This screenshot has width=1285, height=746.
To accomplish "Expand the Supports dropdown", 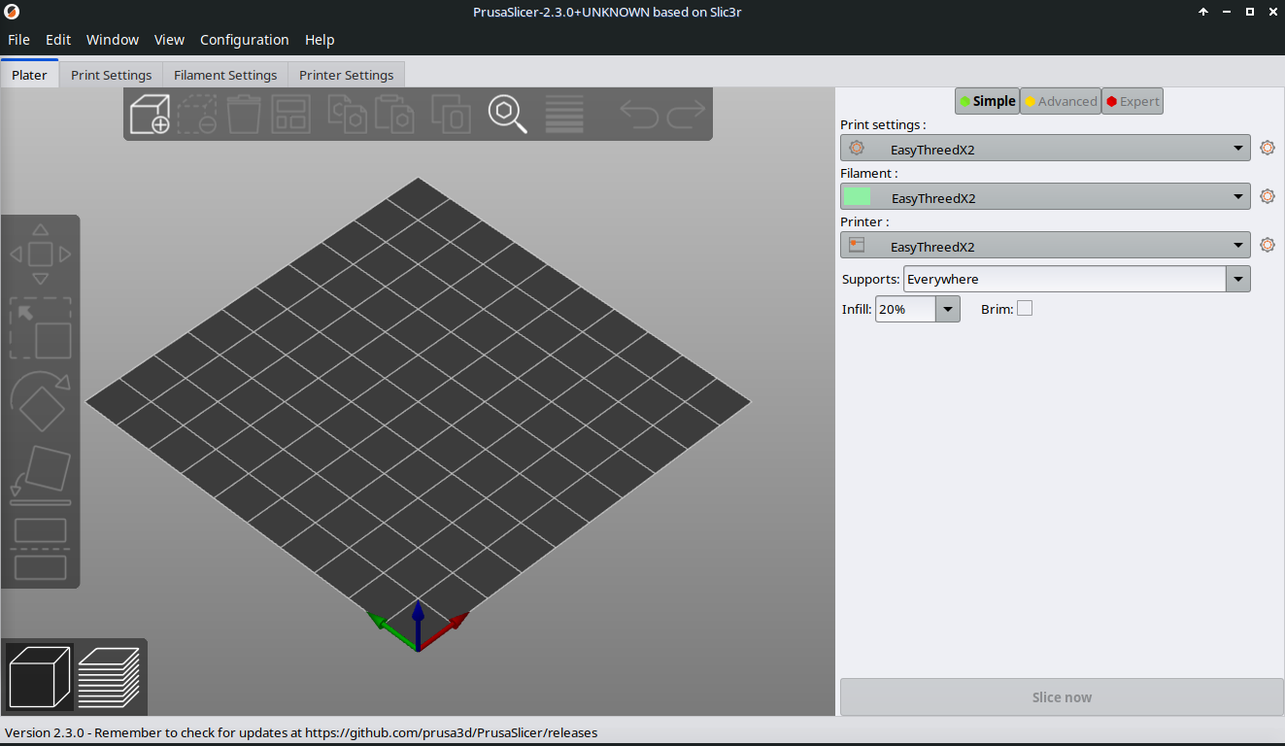I will (x=1237, y=280).
